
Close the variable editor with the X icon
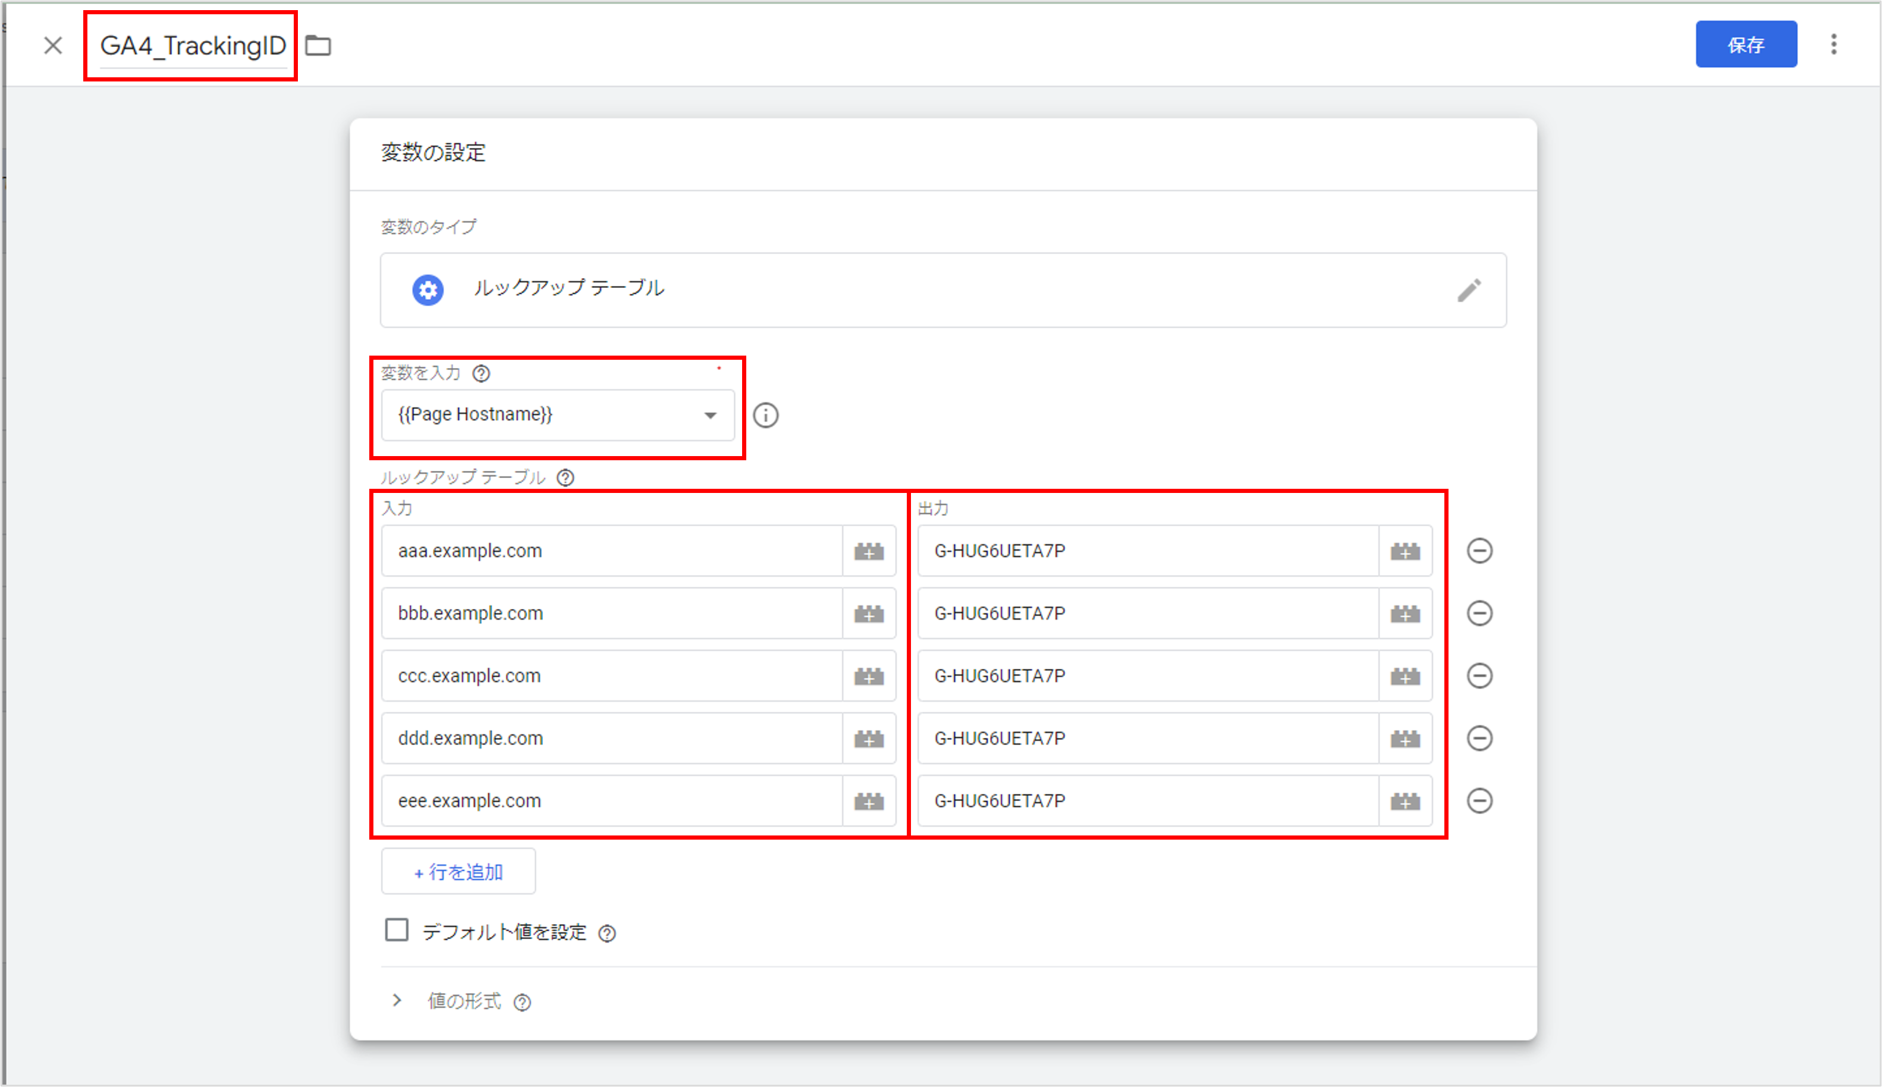53,46
